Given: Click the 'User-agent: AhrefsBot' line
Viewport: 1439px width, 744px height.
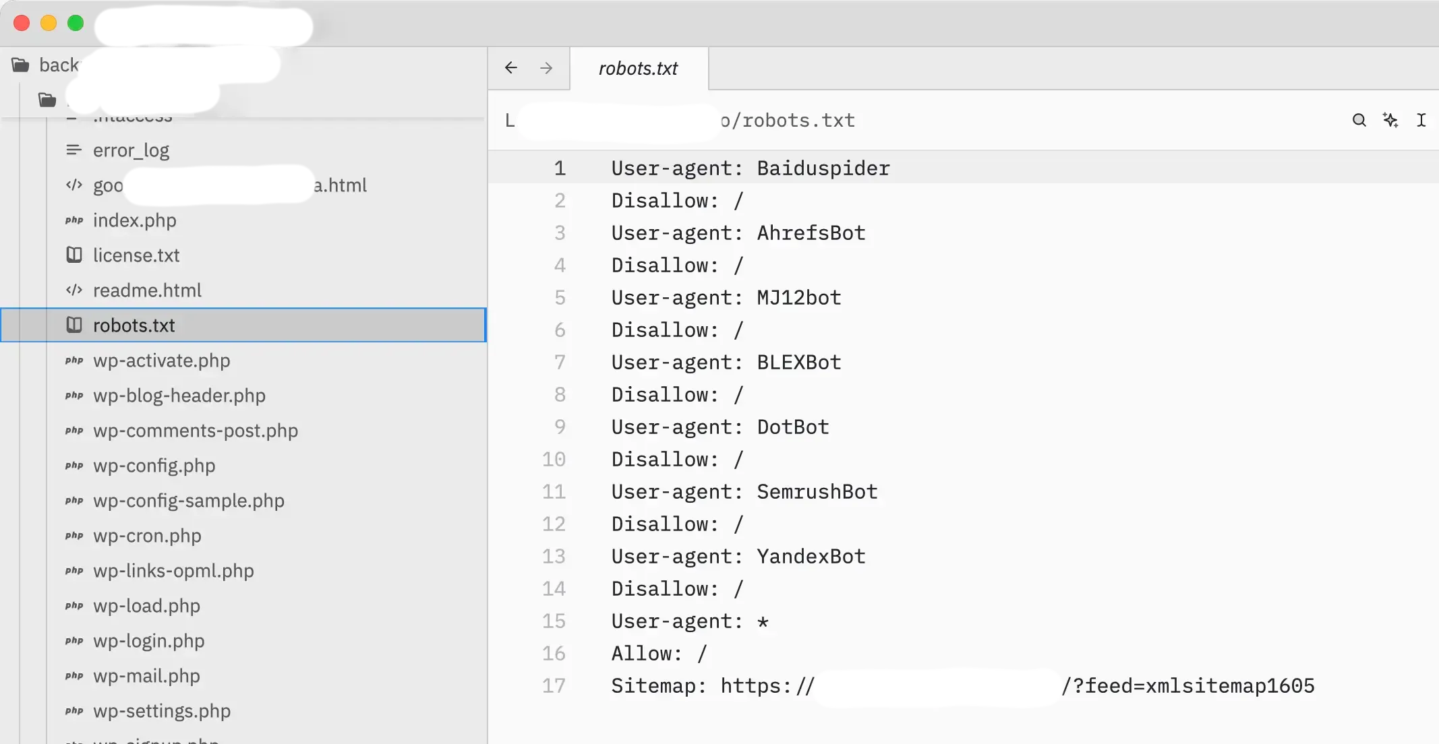Looking at the screenshot, I should [x=738, y=233].
